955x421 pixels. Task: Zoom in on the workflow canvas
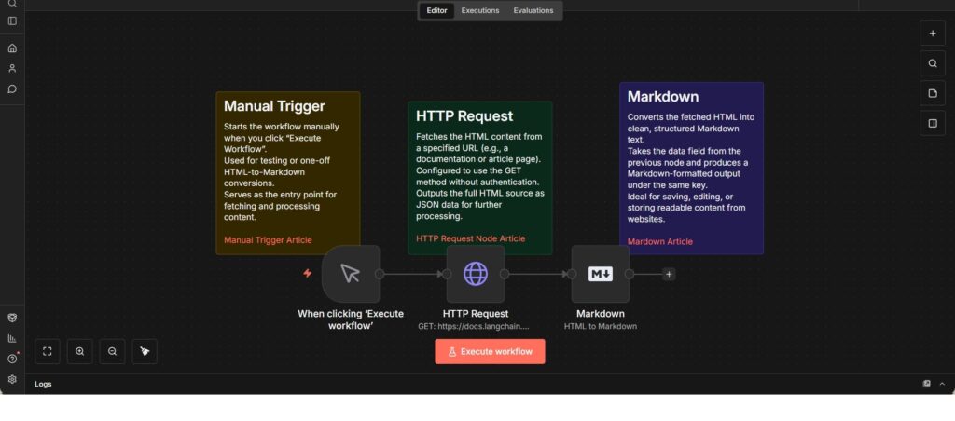pos(80,351)
